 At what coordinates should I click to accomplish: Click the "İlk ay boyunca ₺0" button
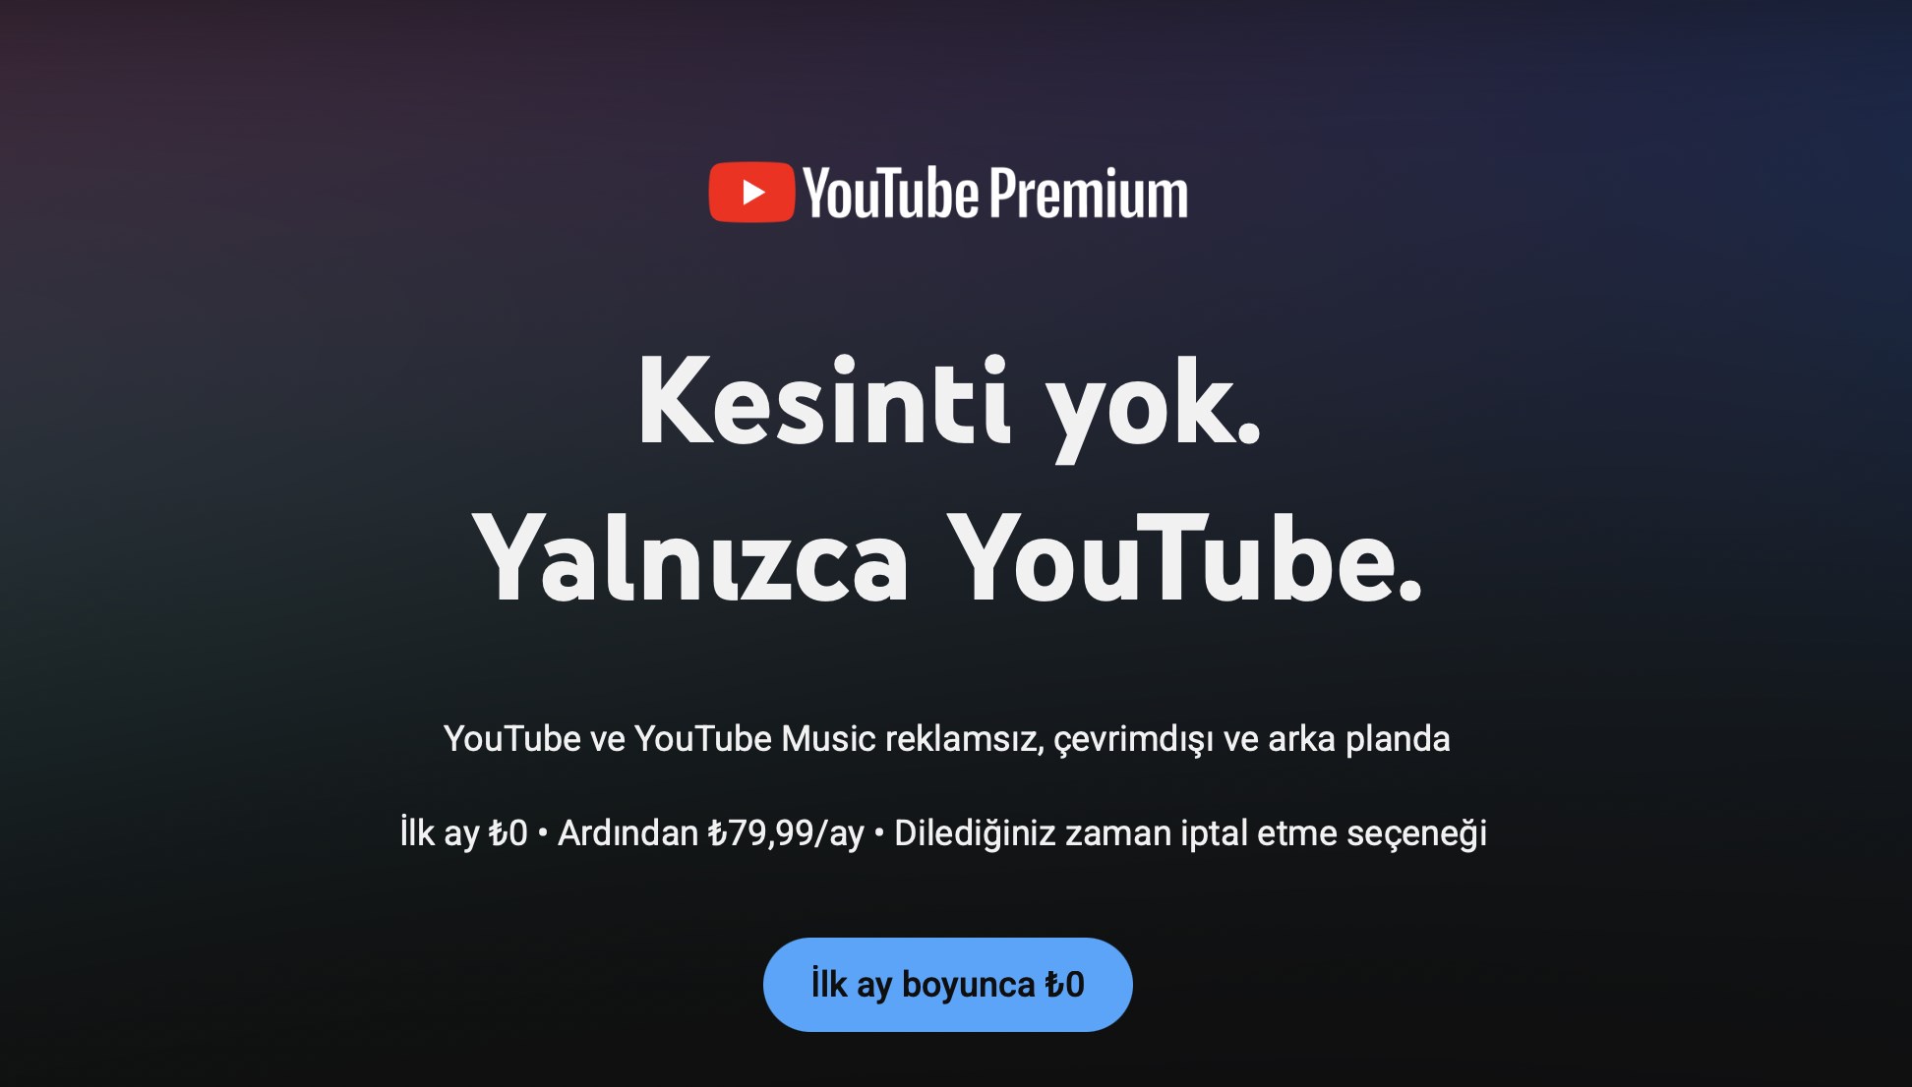pos(947,984)
